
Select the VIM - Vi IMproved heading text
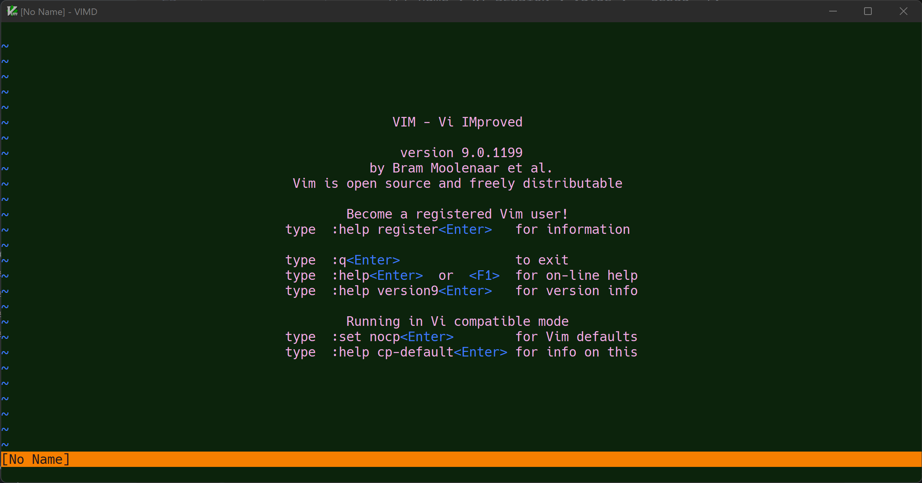click(457, 122)
